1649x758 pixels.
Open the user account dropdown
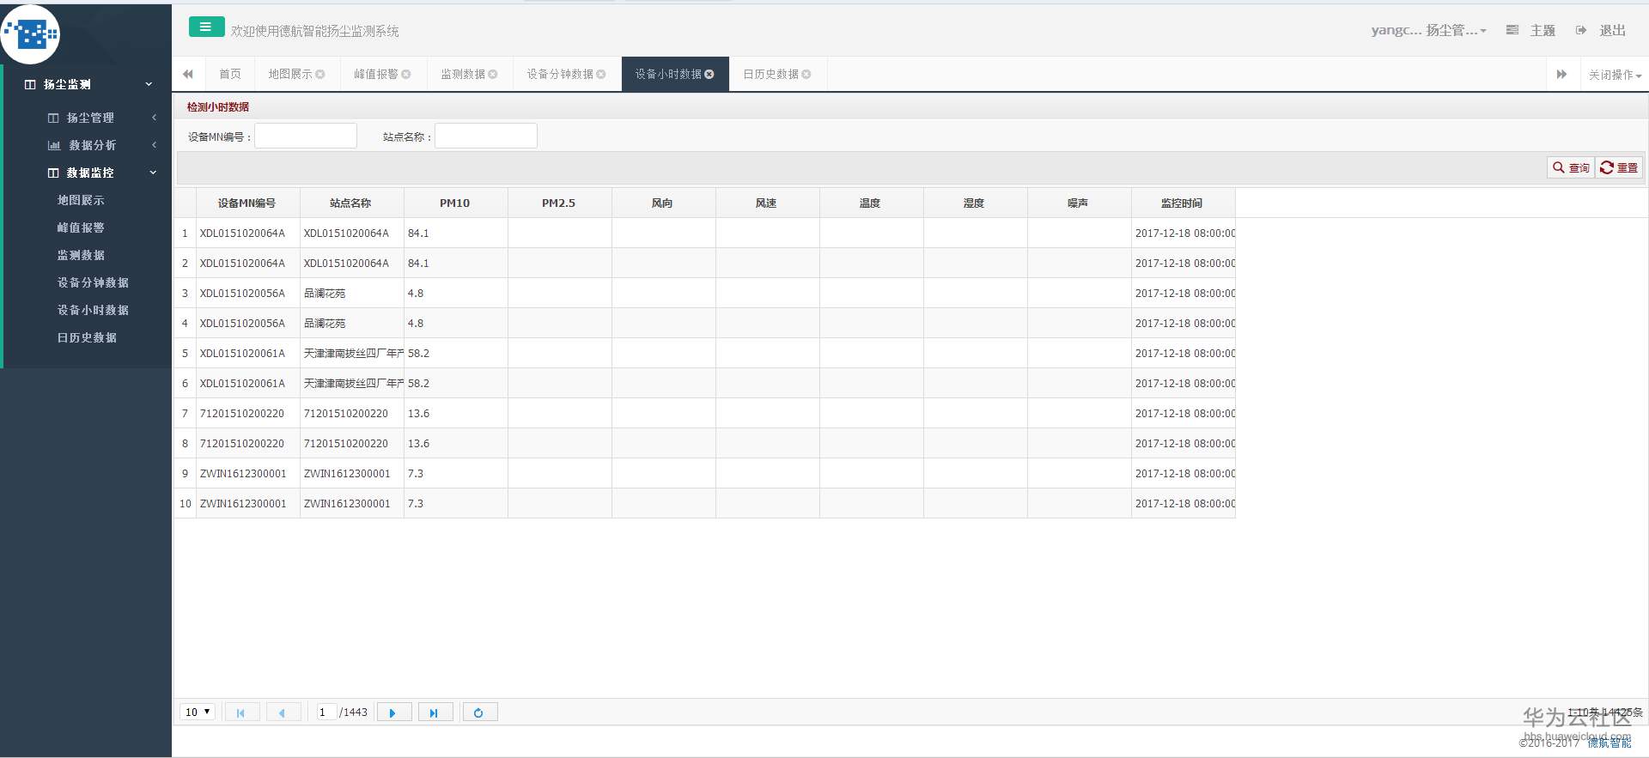point(1428,30)
